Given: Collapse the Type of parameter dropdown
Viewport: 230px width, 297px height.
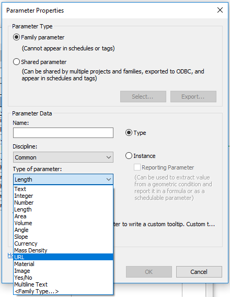Looking at the screenshot, I should (63, 179).
